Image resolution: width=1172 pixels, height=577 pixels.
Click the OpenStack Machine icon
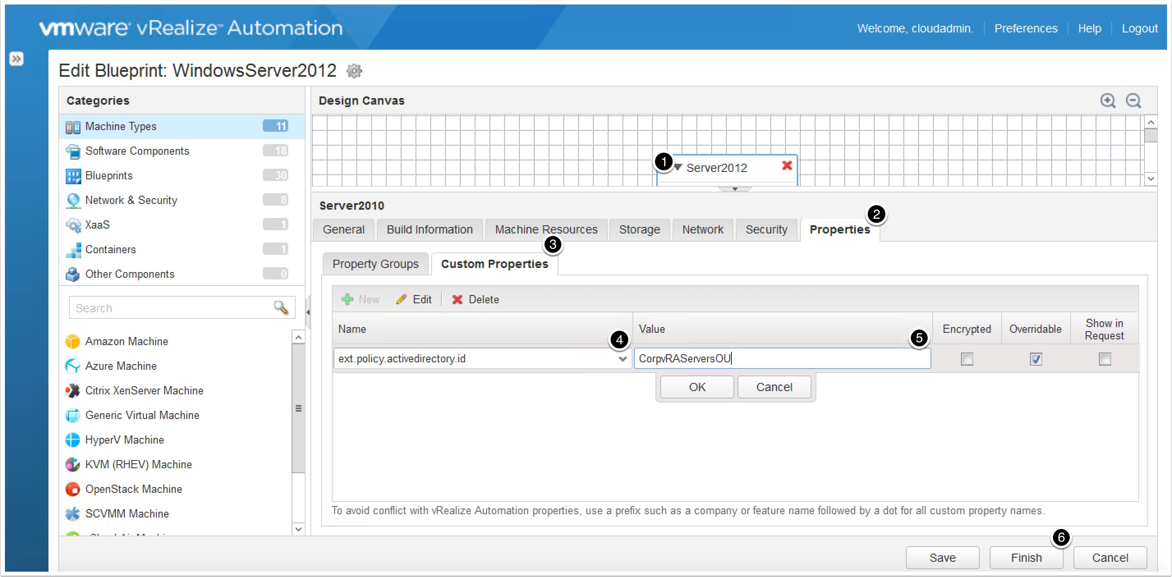[x=73, y=489]
